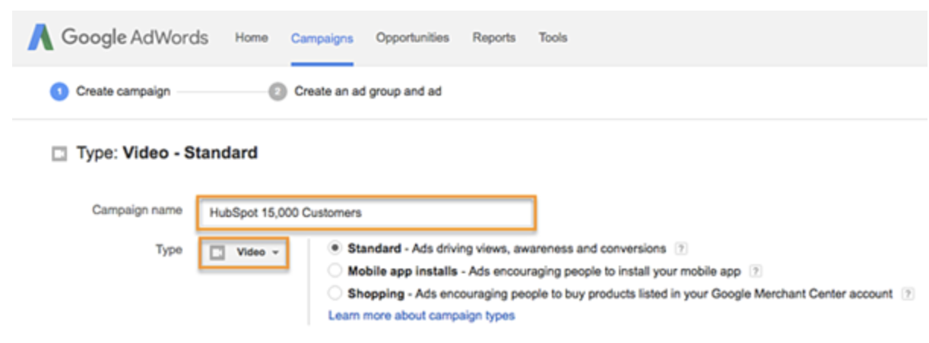This screenshot has width=929, height=343.
Task: Expand the Video type dropdown
Action: 244,253
